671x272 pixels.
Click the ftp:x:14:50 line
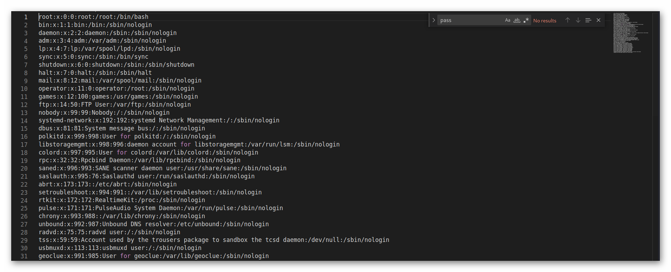(115, 105)
